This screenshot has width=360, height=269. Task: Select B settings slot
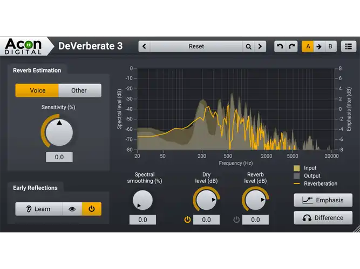coord(330,46)
